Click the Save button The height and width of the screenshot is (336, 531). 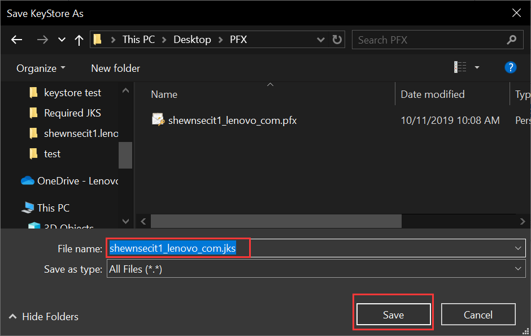tap(393, 314)
